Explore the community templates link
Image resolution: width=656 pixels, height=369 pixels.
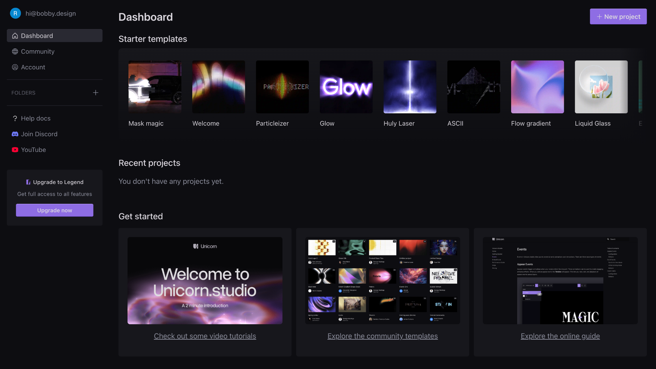[382, 336]
